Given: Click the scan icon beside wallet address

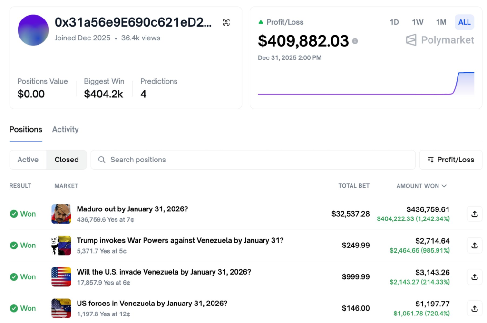Looking at the screenshot, I should click(226, 22).
